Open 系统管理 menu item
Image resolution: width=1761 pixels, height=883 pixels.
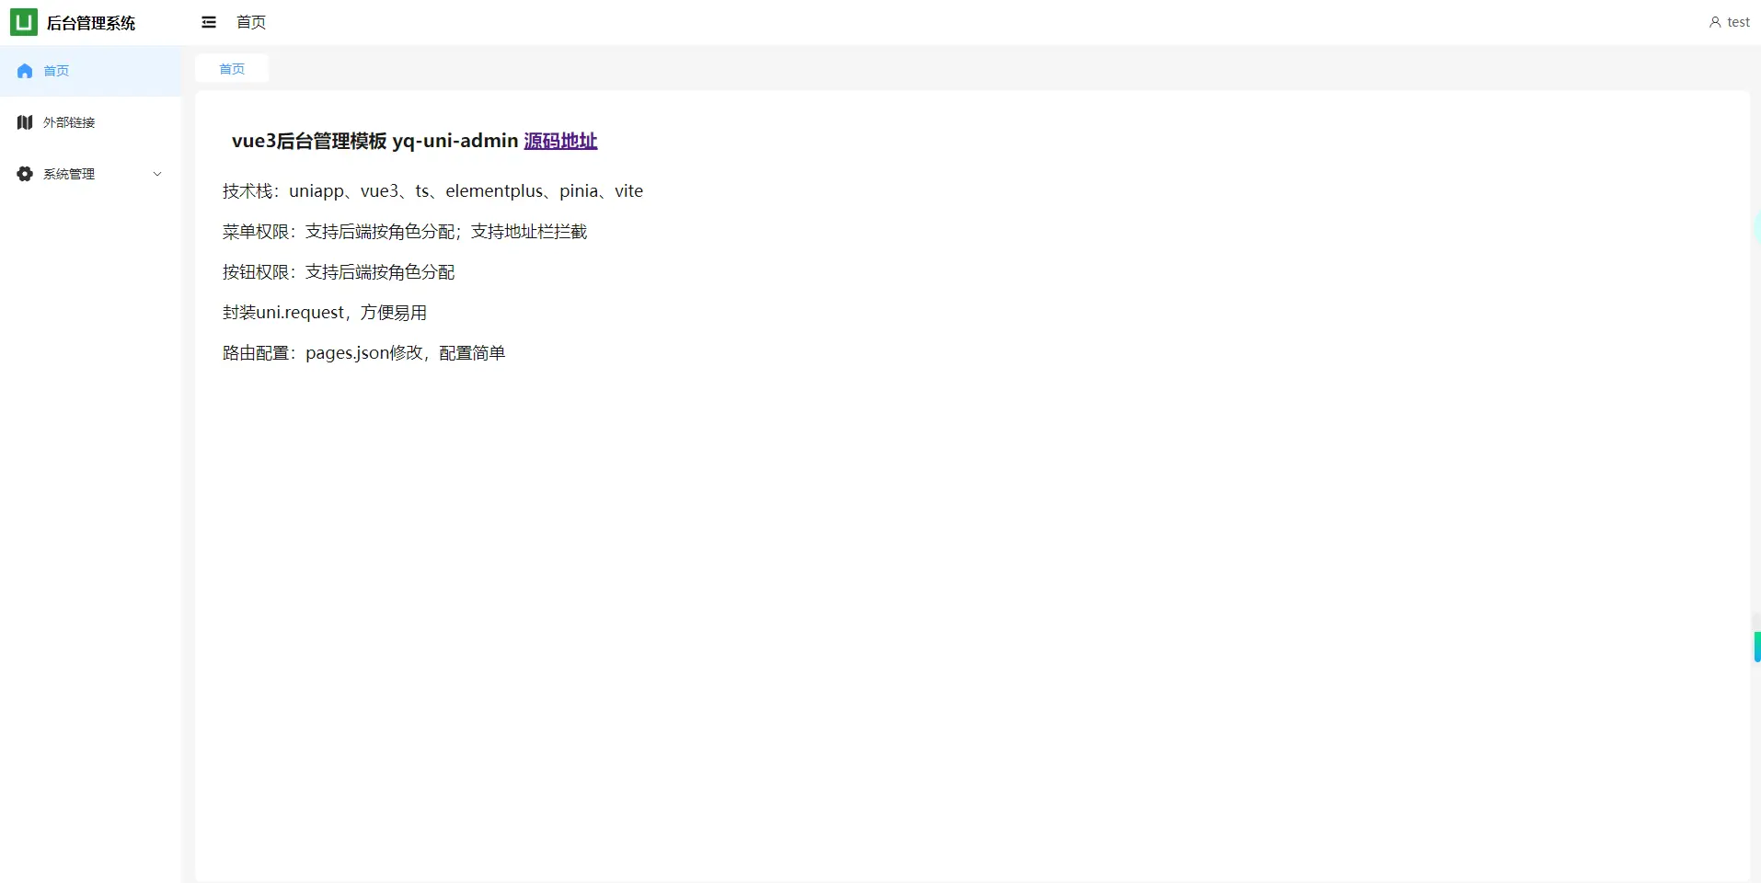(x=90, y=174)
